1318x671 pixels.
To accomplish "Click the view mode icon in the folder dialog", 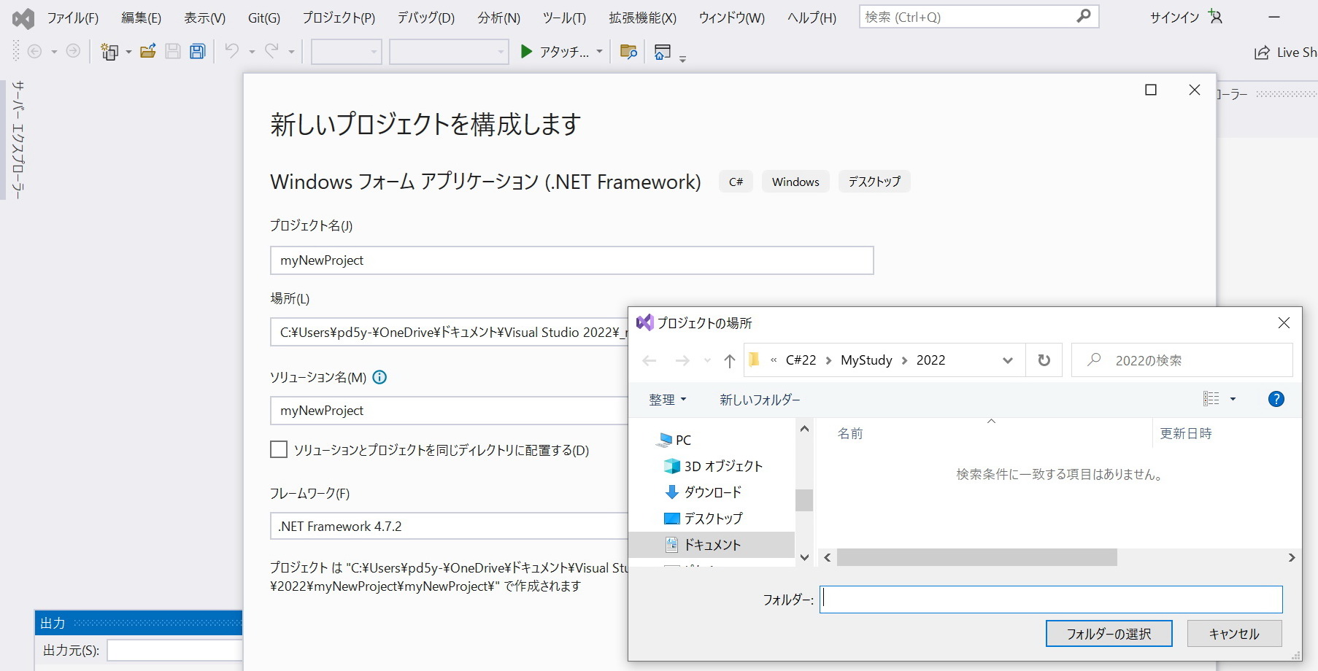I will 1211,399.
